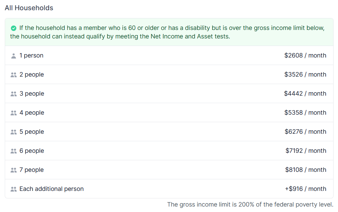The height and width of the screenshot is (212, 338).
Task: Click the $7192 / month amount
Action: click(x=306, y=151)
